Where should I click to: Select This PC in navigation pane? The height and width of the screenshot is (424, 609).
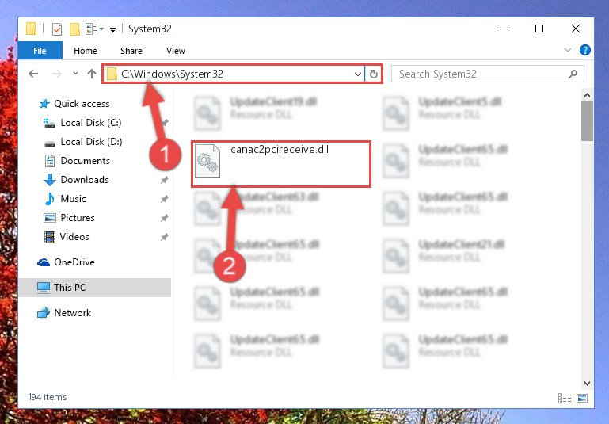[94, 288]
